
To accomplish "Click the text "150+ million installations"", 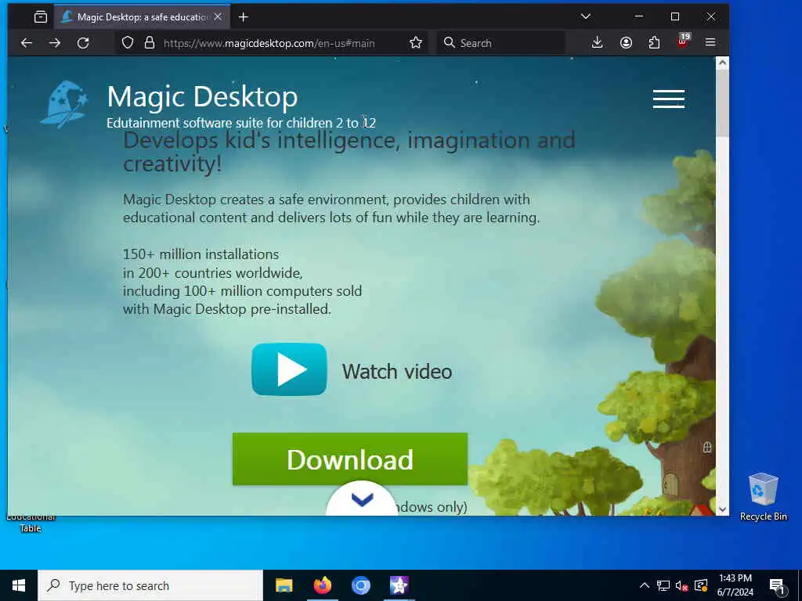I will (201, 254).
